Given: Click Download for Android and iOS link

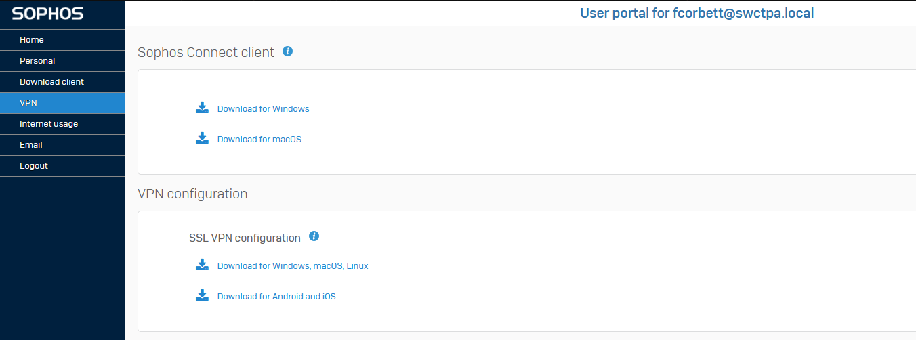Looking at the screenshot, I should click(276, 297).
